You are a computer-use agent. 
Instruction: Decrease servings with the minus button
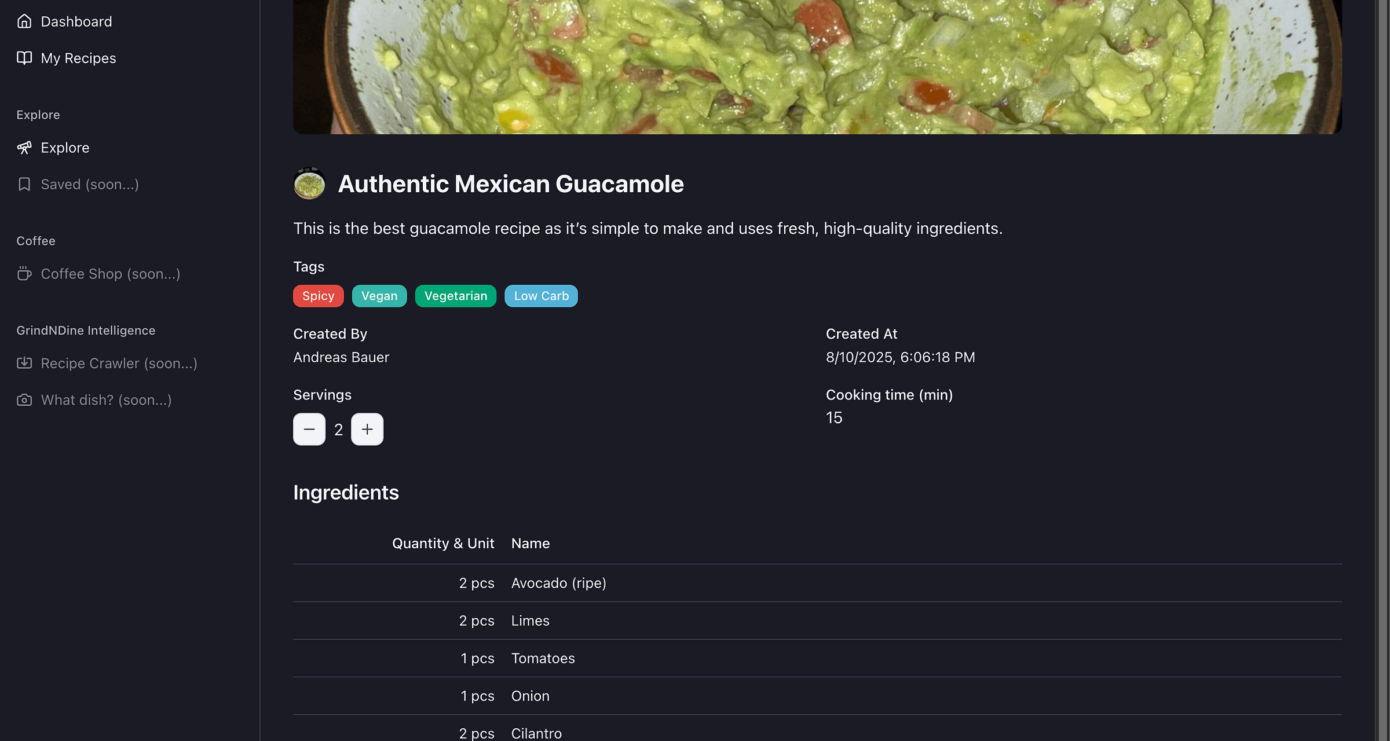click(309, 429)
